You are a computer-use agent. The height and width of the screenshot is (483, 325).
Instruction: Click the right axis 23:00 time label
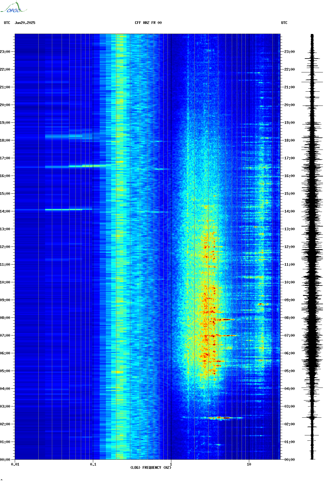(289, 52)
